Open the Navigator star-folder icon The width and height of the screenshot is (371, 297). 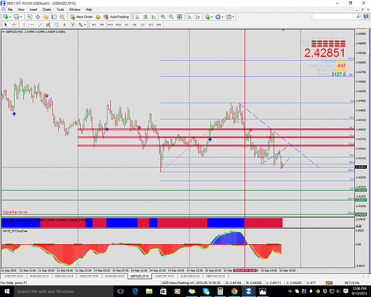(46, 17)
